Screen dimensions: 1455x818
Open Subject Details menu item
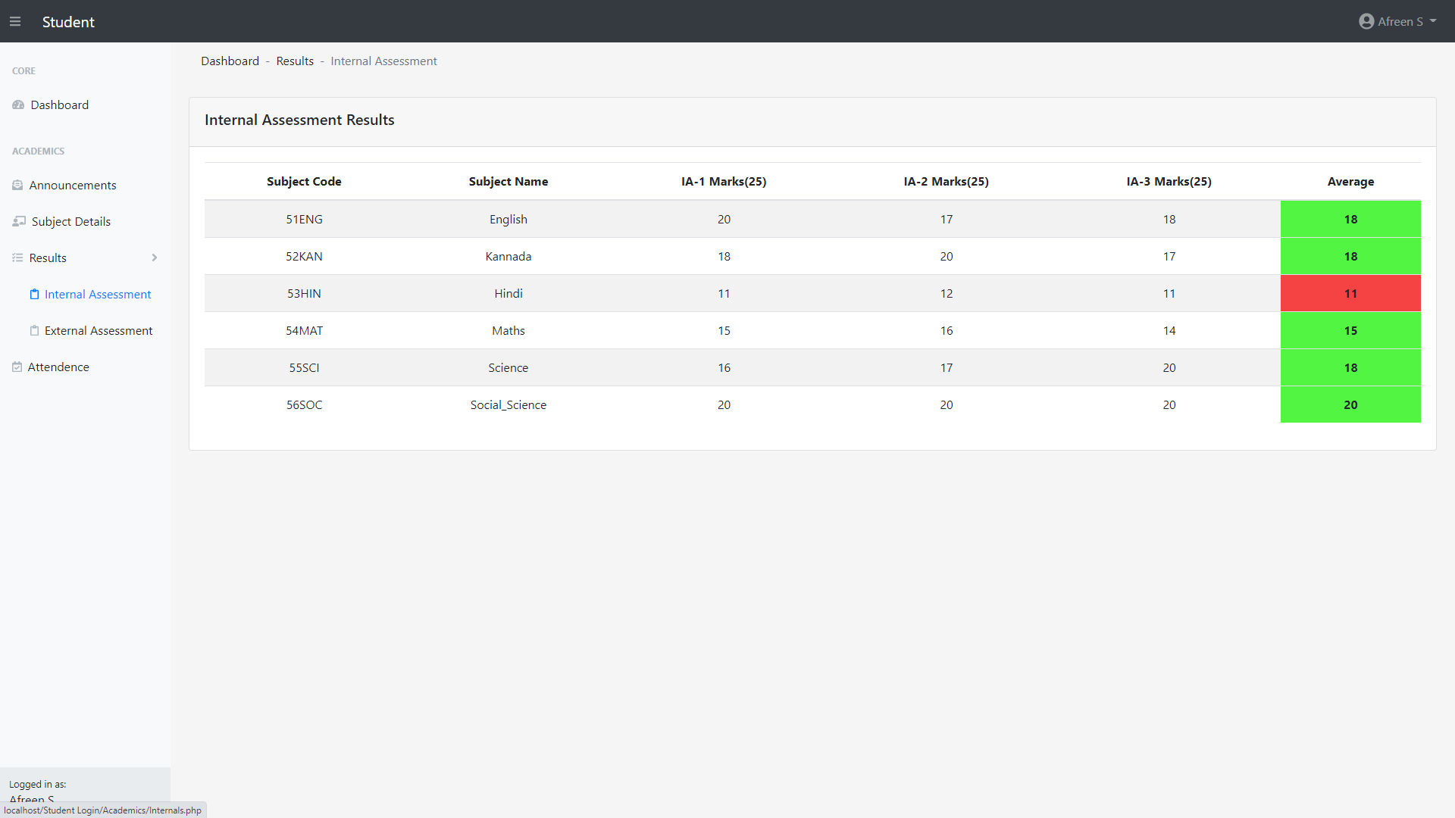click(71, 222)
